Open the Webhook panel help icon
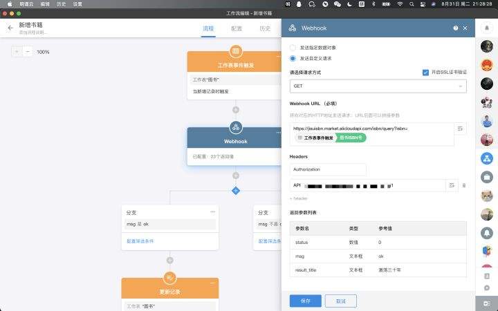This screenshot has width=498, height=311. tap(455, 28)
